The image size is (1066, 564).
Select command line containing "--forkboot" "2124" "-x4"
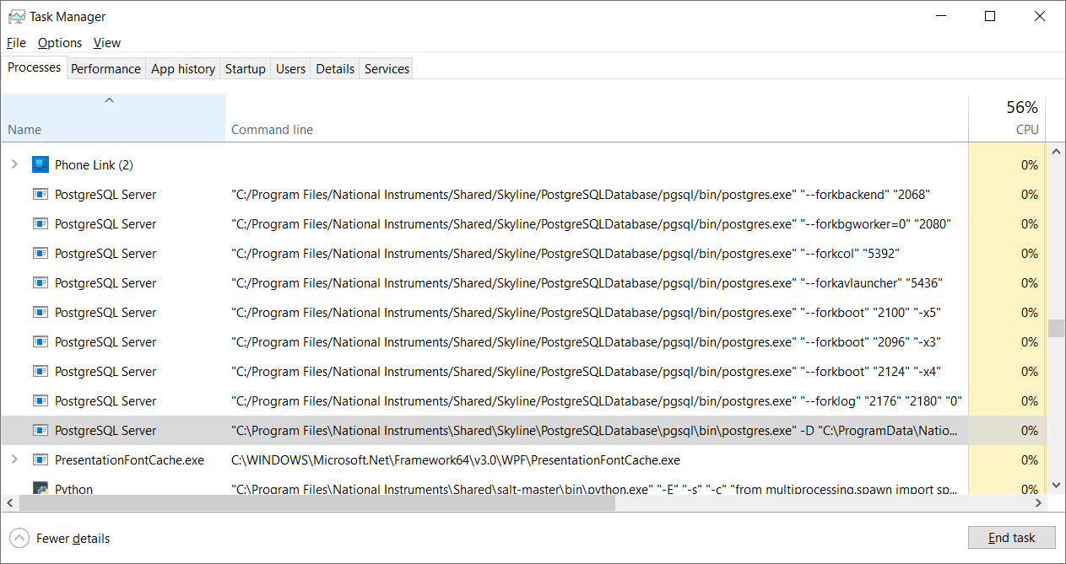[587, 372]
